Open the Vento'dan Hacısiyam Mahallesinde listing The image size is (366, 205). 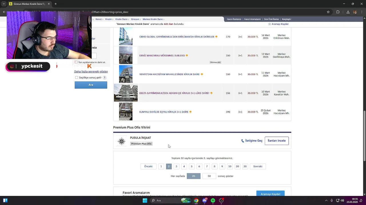click(169, 74)
